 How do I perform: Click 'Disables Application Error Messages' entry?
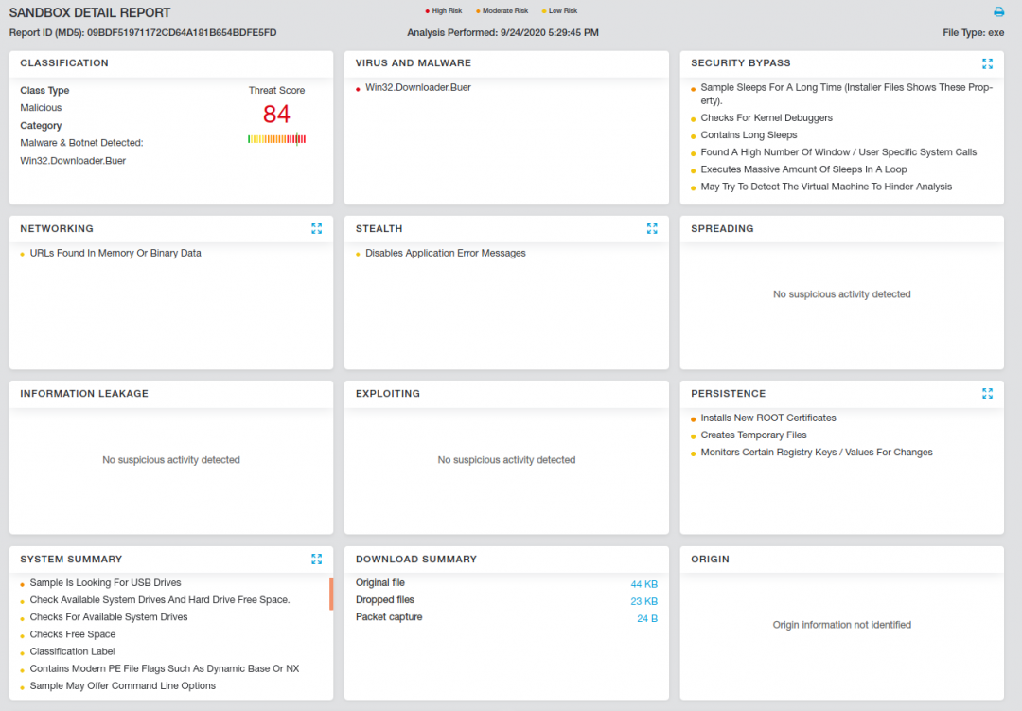coord(445,253)
